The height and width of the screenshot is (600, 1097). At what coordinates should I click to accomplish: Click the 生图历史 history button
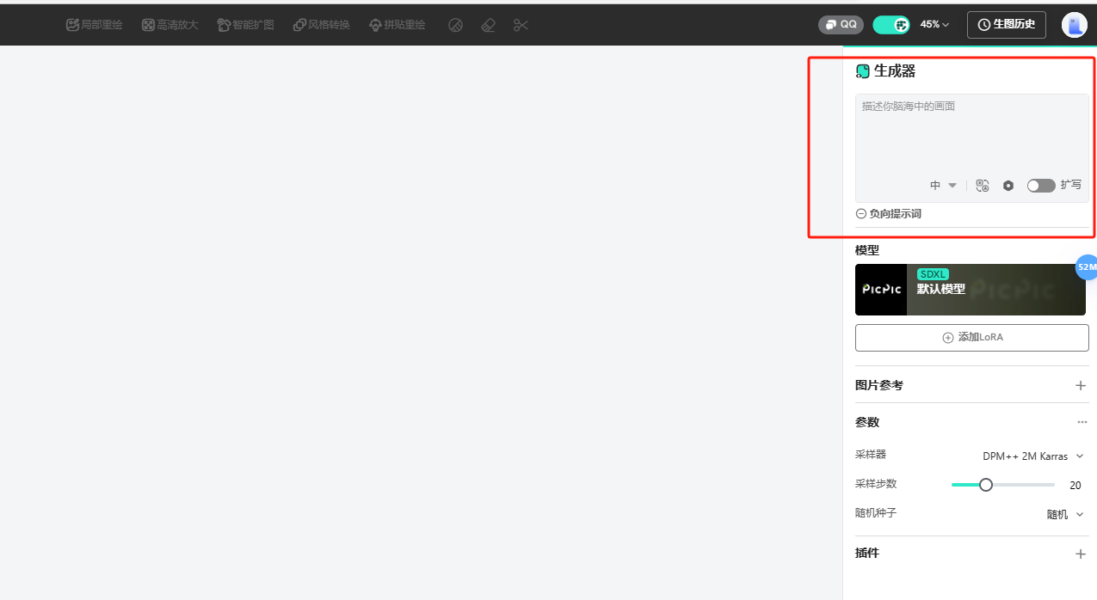tap(1007, 25)
